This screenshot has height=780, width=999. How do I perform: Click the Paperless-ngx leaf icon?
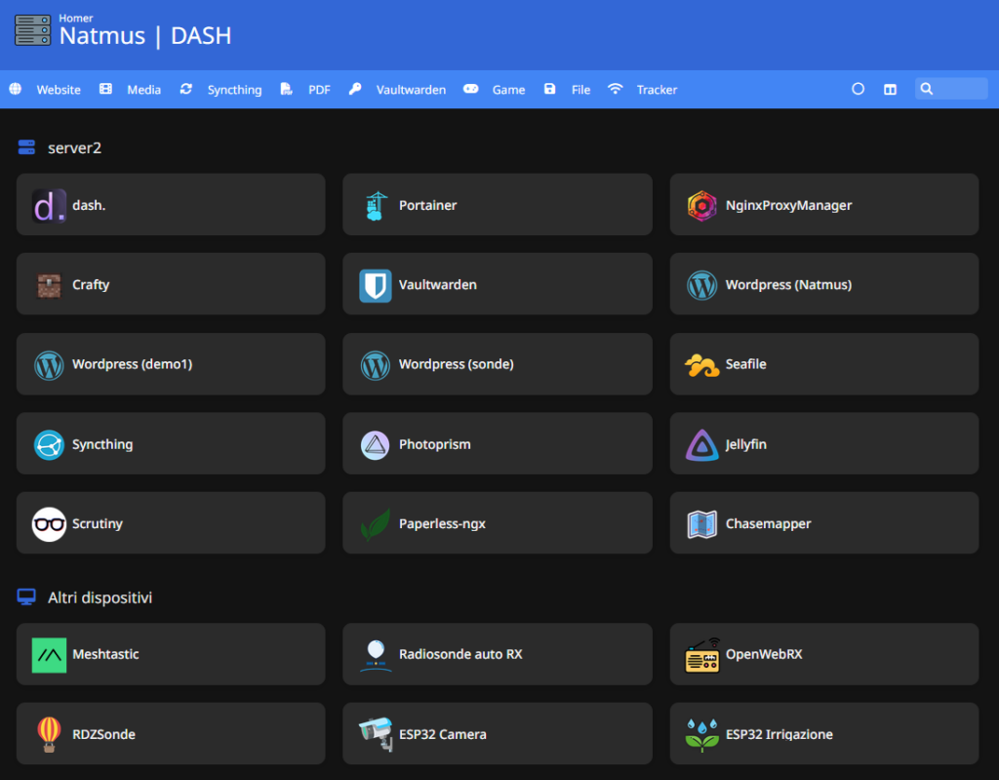click(x=376, y=524)
